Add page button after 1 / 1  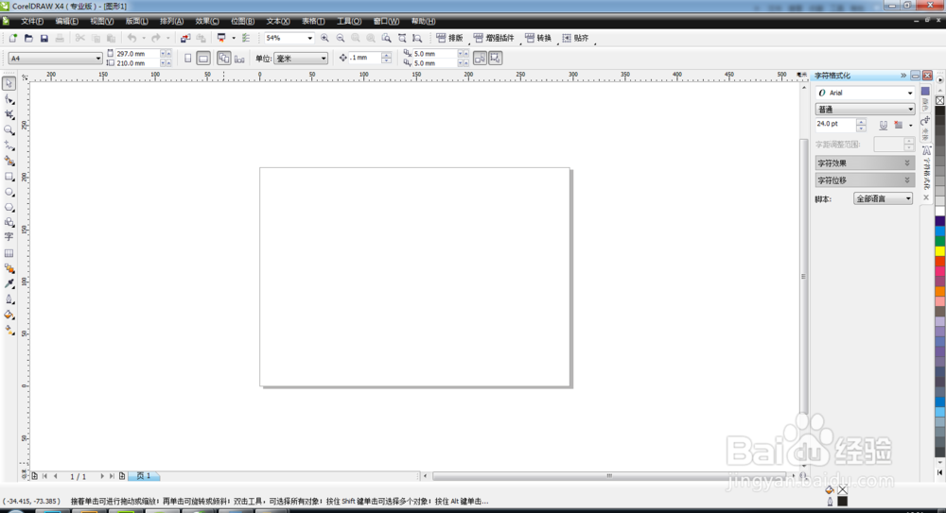coord(122,476)
